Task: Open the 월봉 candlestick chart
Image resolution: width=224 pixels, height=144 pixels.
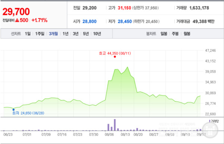Action: pyautogui.click(x=187, y=34)
